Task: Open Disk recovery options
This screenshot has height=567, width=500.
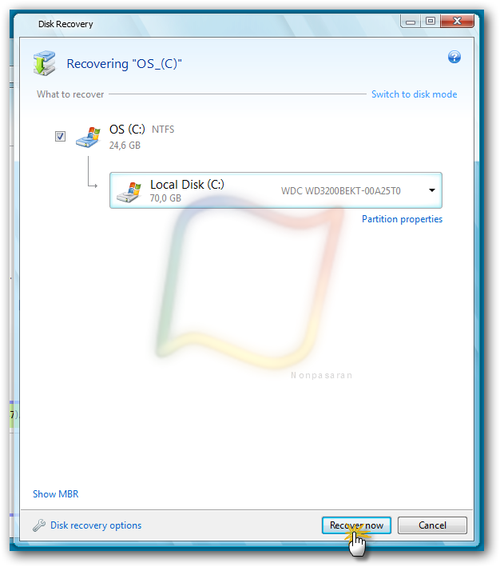Action: (96, 525)
